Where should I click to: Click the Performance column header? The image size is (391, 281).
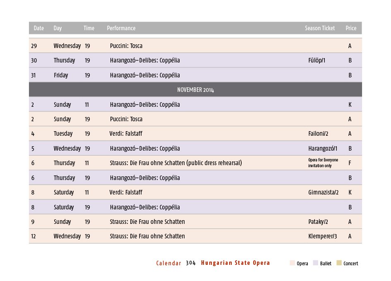click(x=121, y=28)
